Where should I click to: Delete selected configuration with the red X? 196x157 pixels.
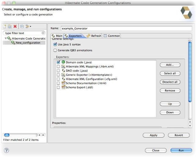(x=15, y=26)
